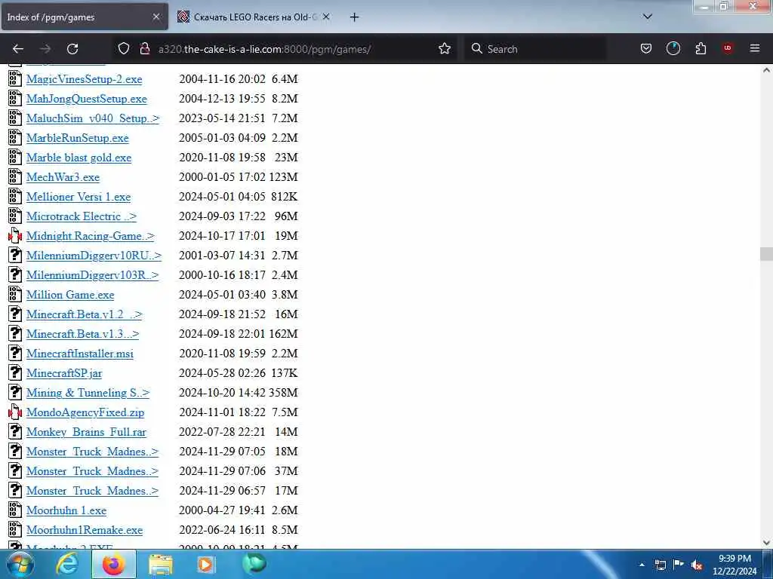Open Mellioner Versi 1.exe link
773x579 pixels.
tap(79, 197)
